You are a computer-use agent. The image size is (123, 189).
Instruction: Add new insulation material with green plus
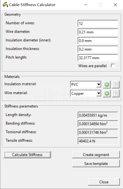107,85
